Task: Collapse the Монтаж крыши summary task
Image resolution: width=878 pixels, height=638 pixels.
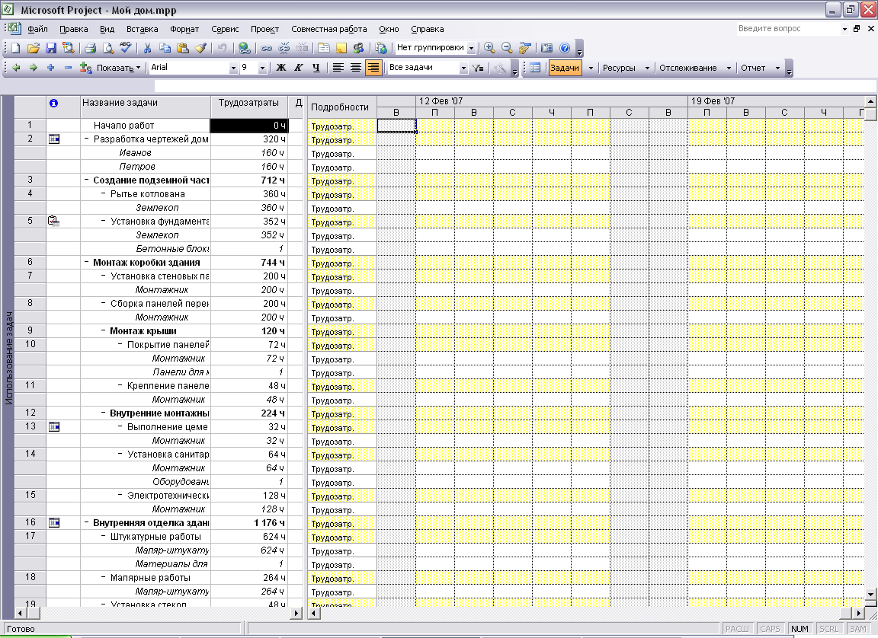Action: pyautogui.click(x=104, y=330)
